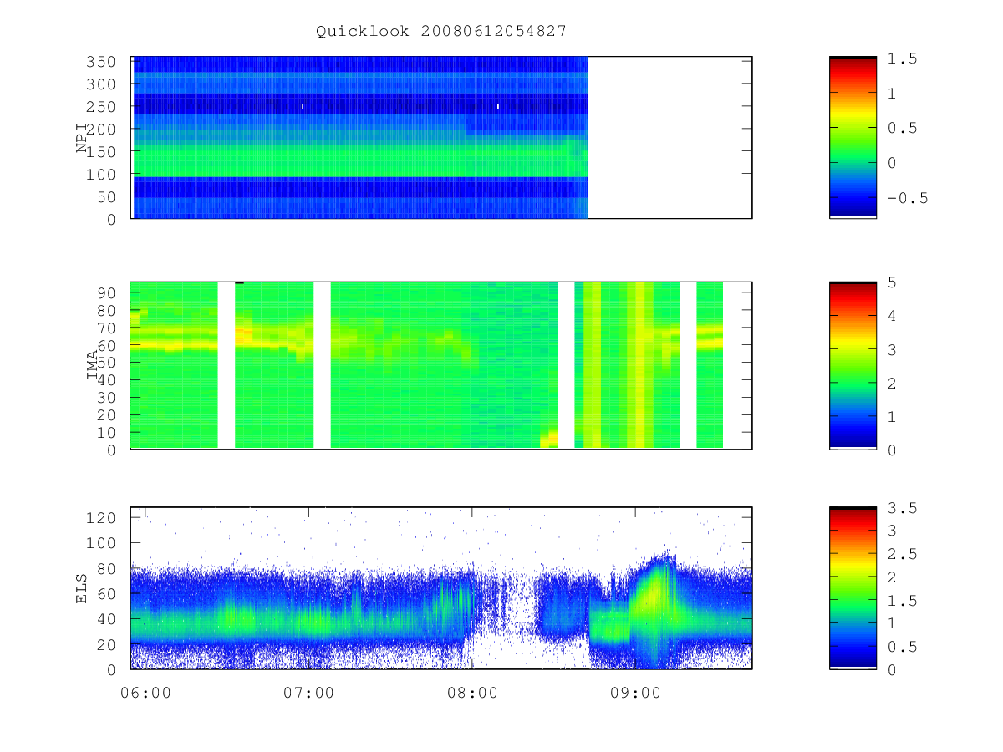Select the ELS color scale bar

click(x=853, y=587)
